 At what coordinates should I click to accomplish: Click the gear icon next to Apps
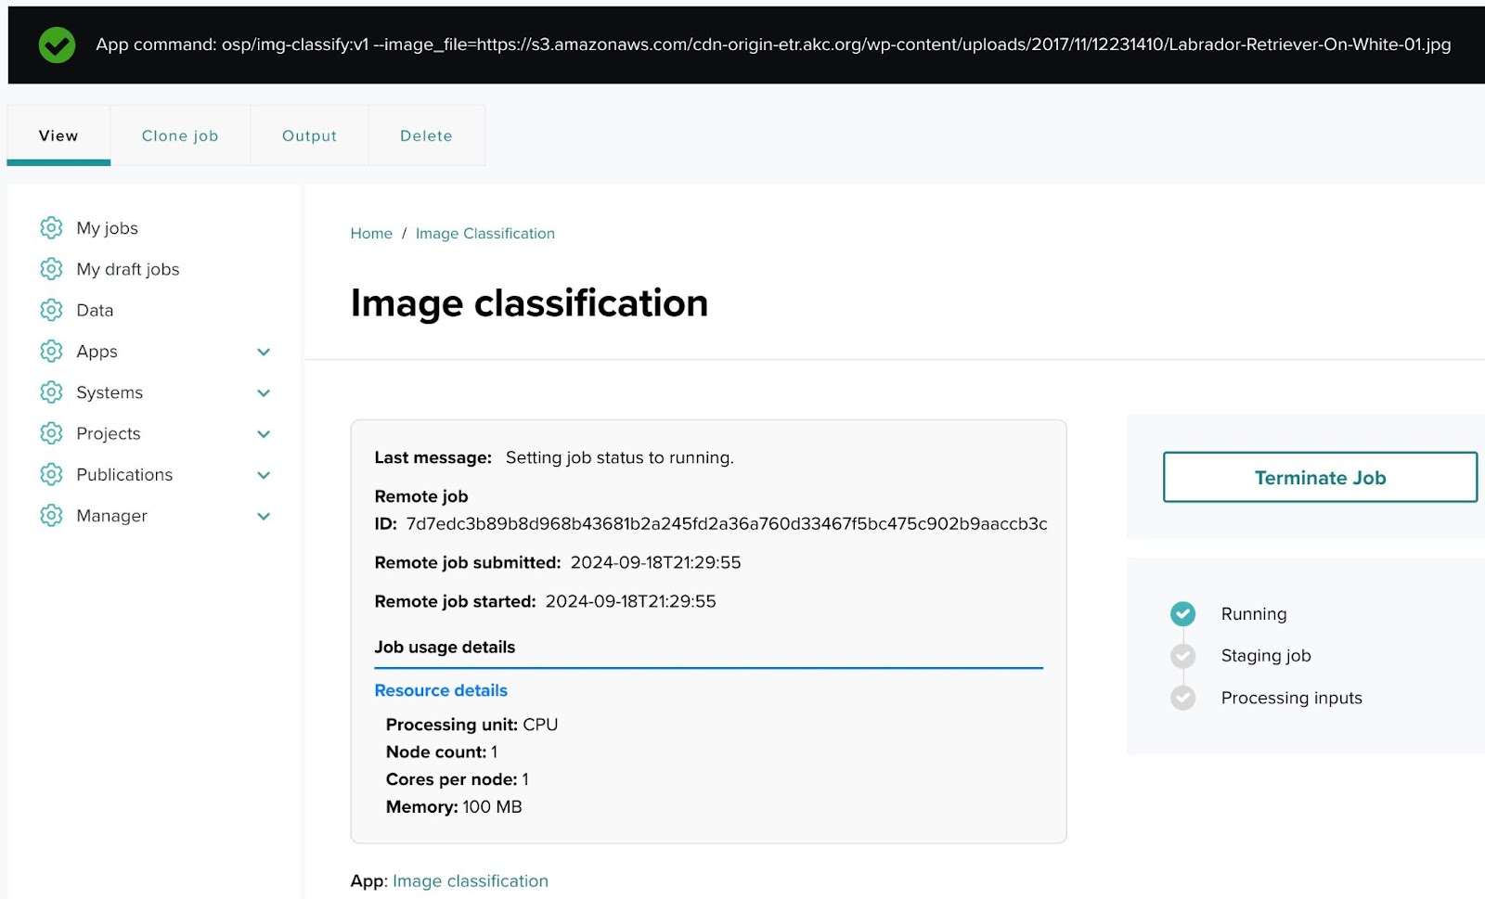pos(51,351)
